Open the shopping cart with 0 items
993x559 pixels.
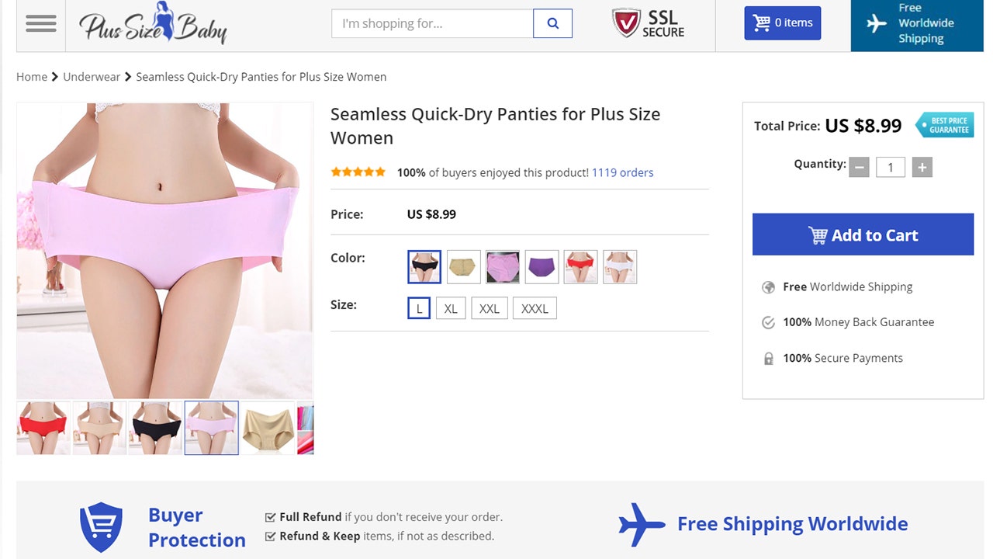point(782,23)
